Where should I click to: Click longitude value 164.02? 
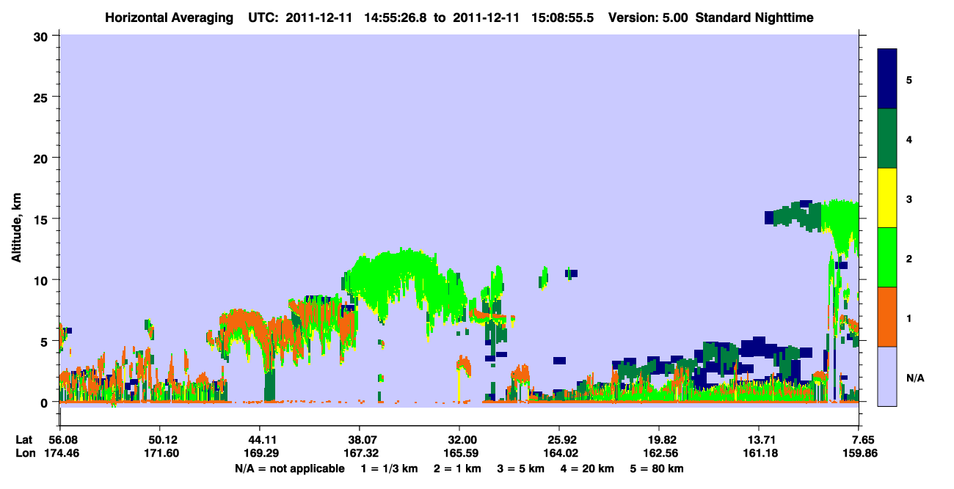(559, 454)
